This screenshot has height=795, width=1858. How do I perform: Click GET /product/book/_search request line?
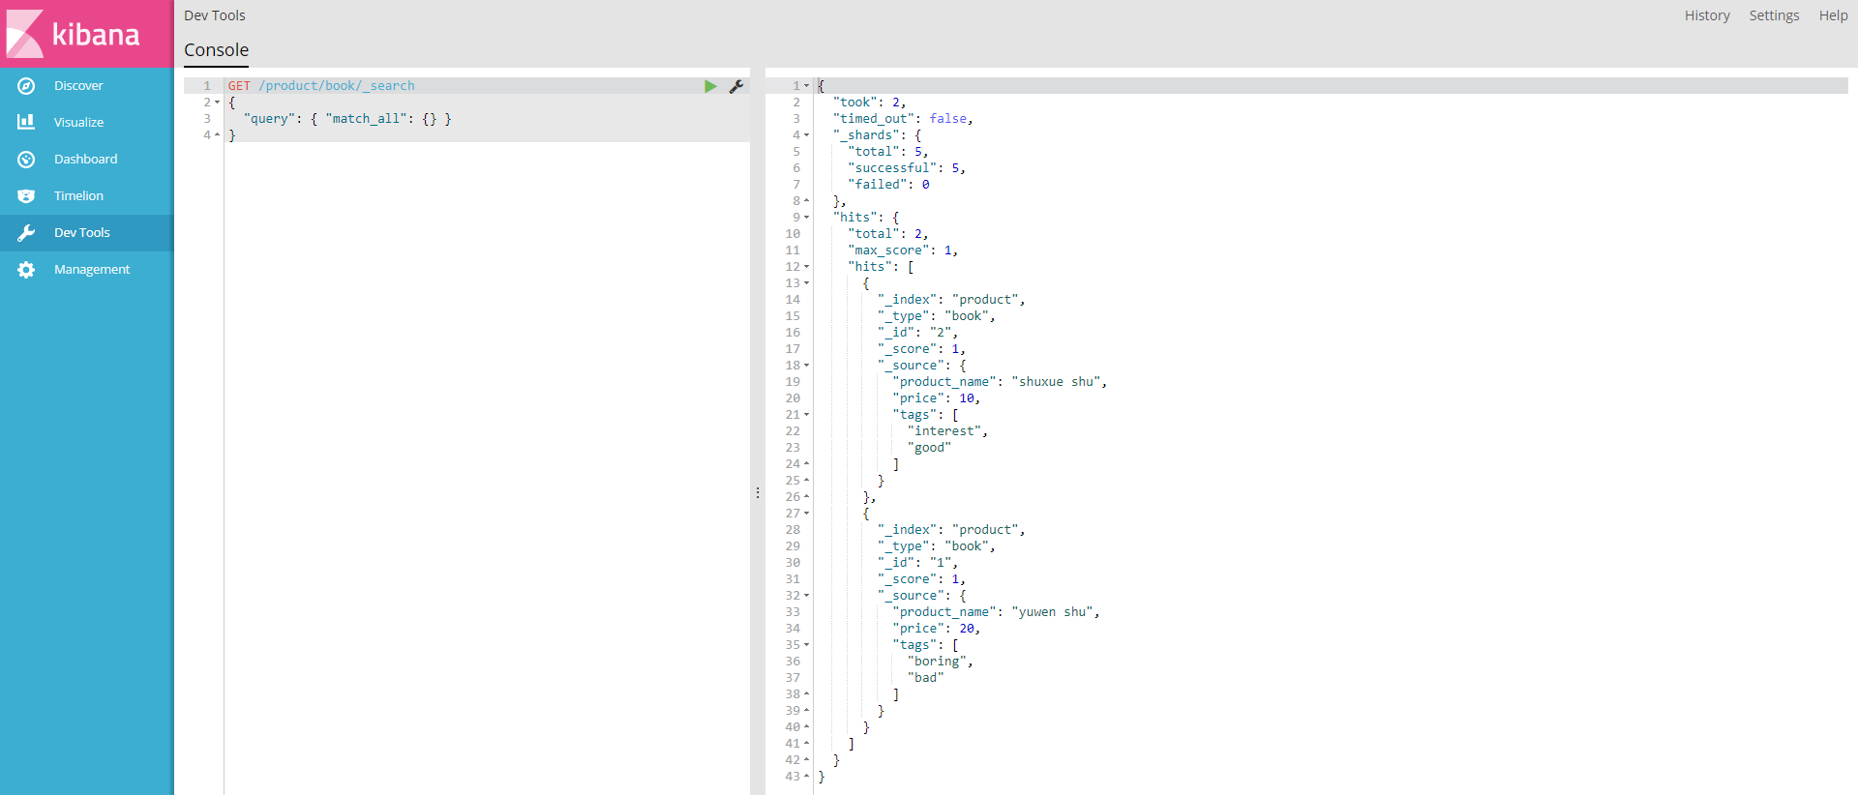321,86
